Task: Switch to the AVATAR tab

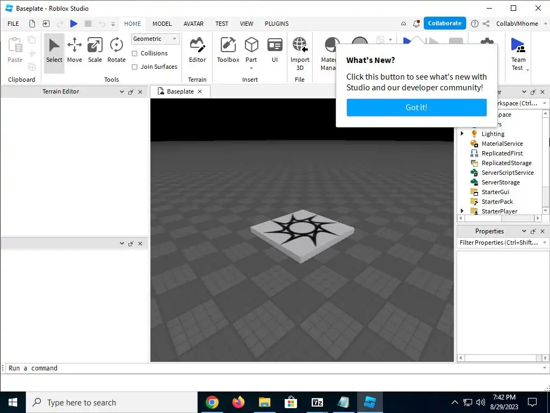Action: coord(193,24)
